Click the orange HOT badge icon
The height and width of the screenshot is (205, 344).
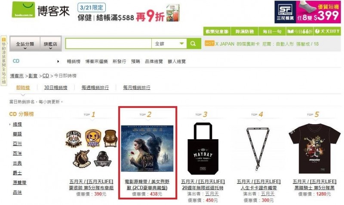pos(209,43)
